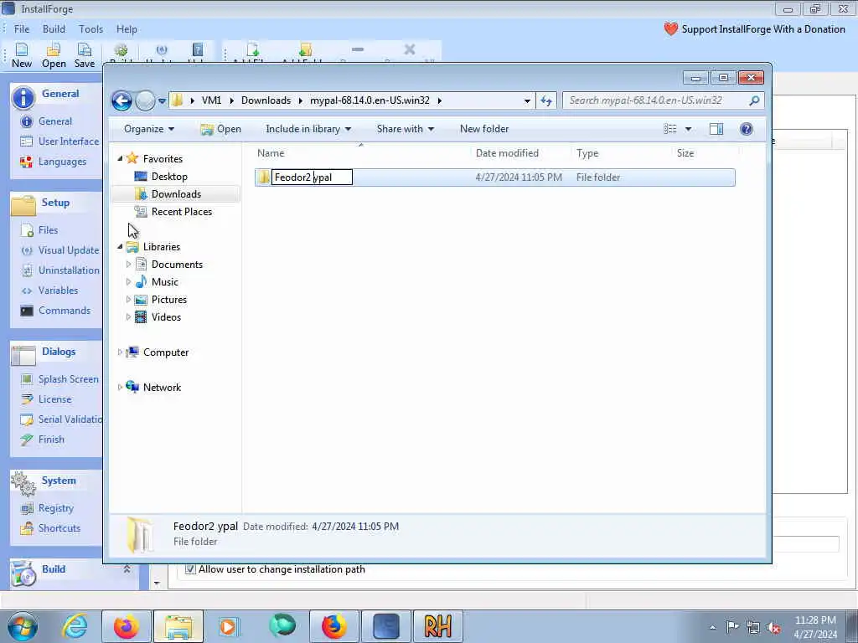Open a project with the Open toolbar icon

[54, 56]
